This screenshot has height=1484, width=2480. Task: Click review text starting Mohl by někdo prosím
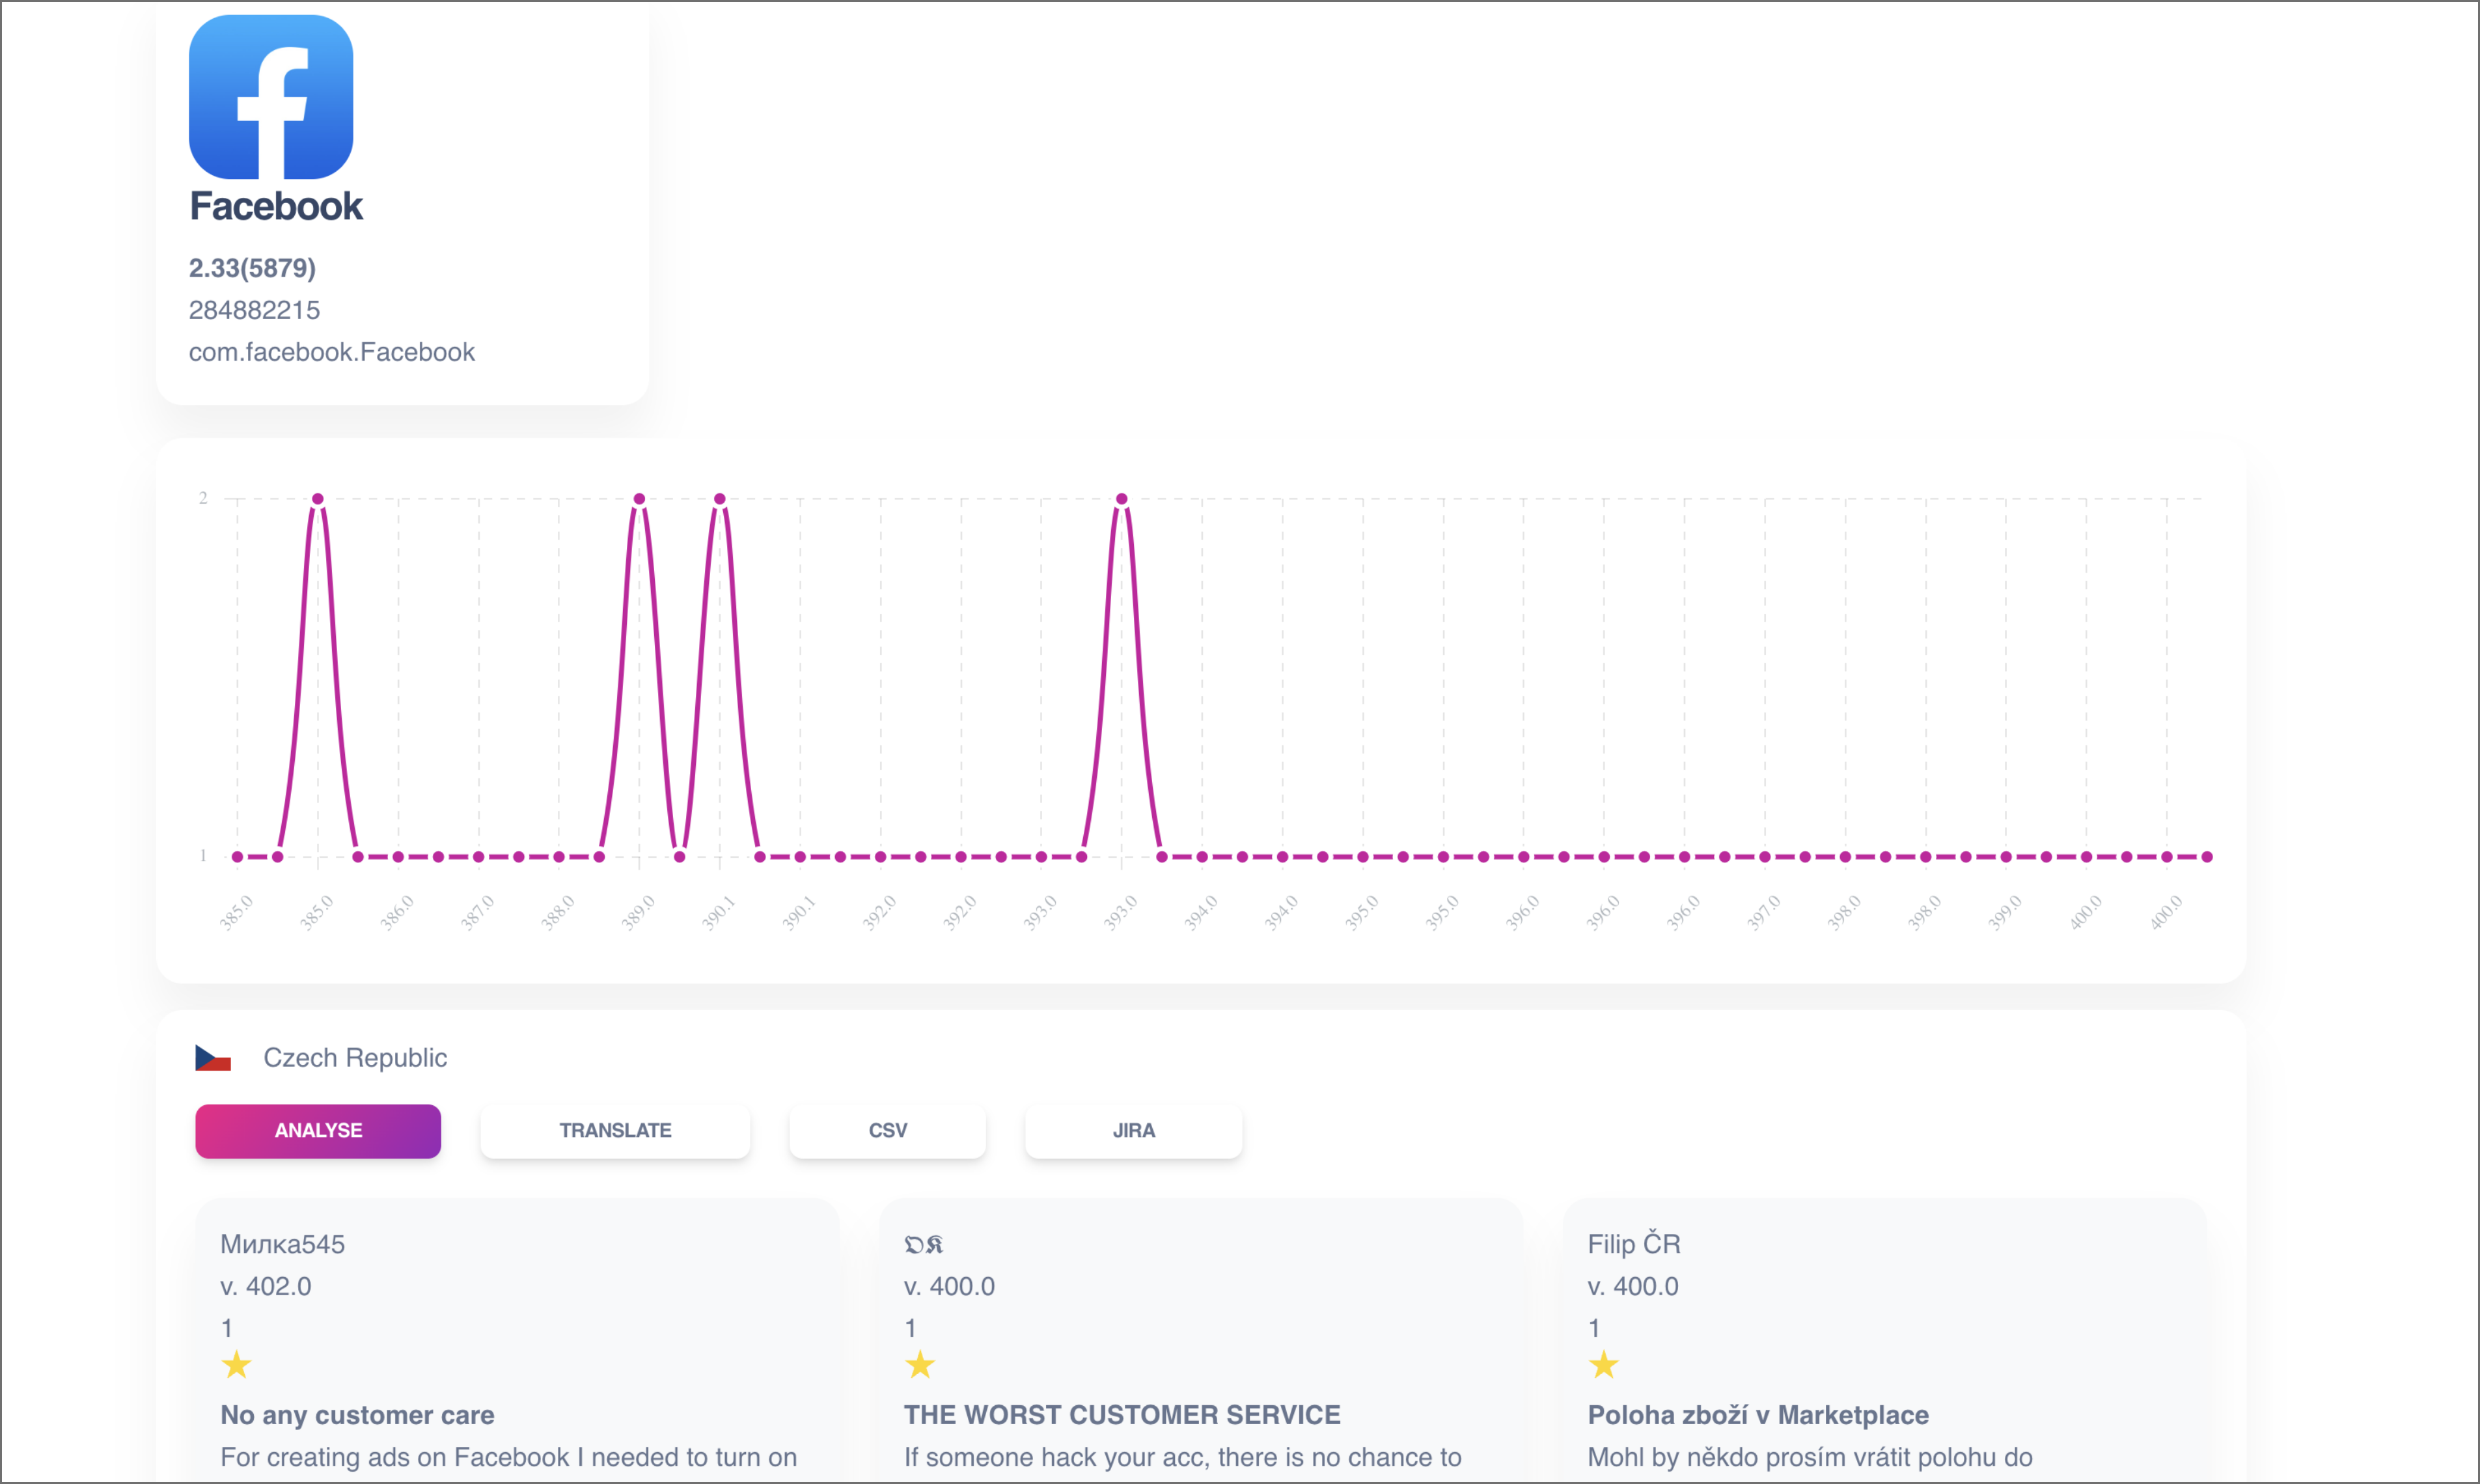(1810, 1457)
